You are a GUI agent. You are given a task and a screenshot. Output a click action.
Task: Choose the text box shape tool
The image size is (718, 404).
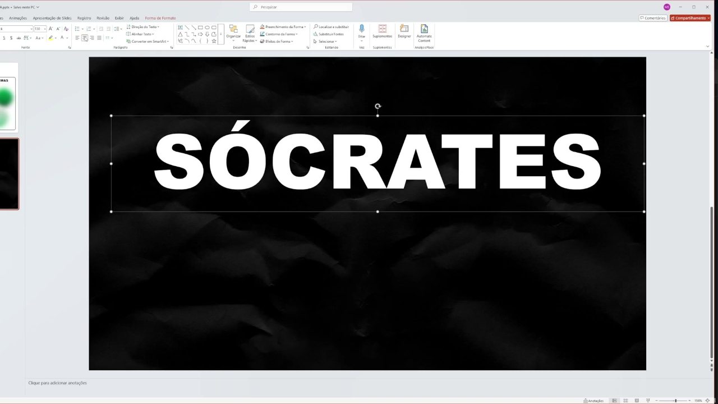point(180,27)
